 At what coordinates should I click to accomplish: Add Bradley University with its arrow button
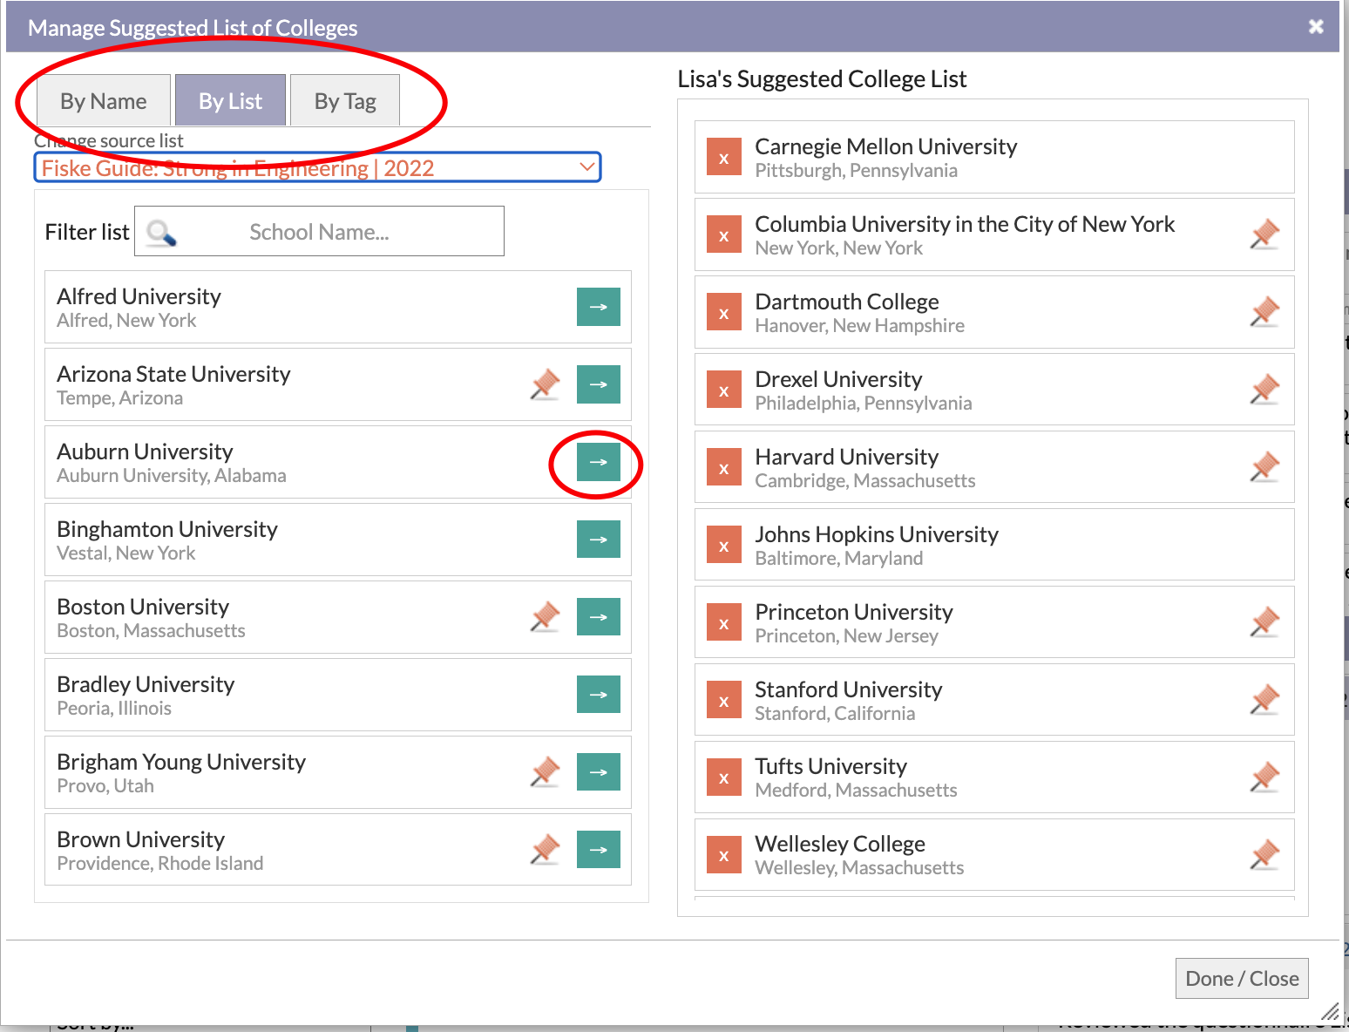click(598, 695)
